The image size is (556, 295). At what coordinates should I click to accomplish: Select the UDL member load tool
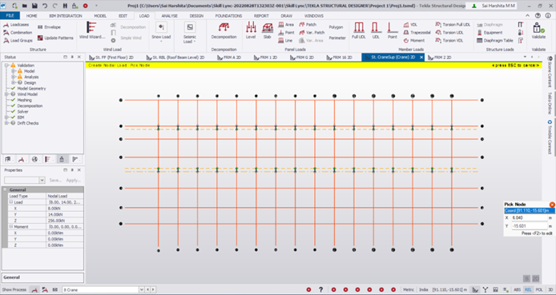point(376,30)
